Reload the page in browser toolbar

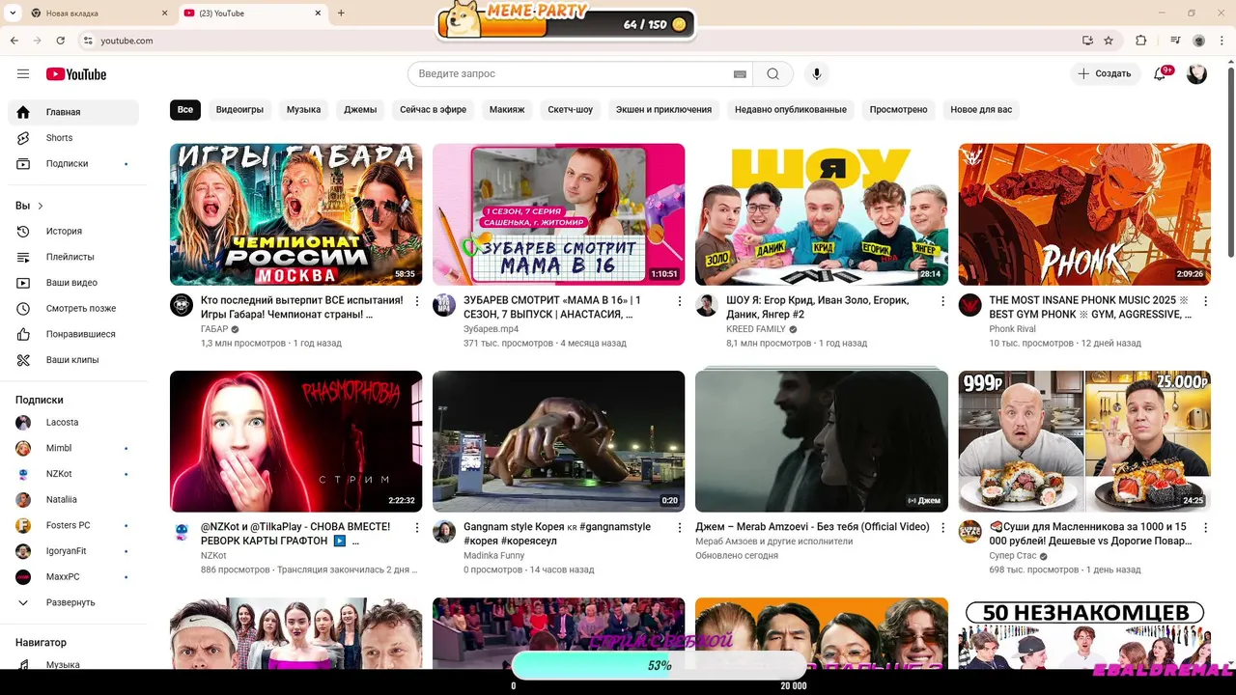[61, 41]
